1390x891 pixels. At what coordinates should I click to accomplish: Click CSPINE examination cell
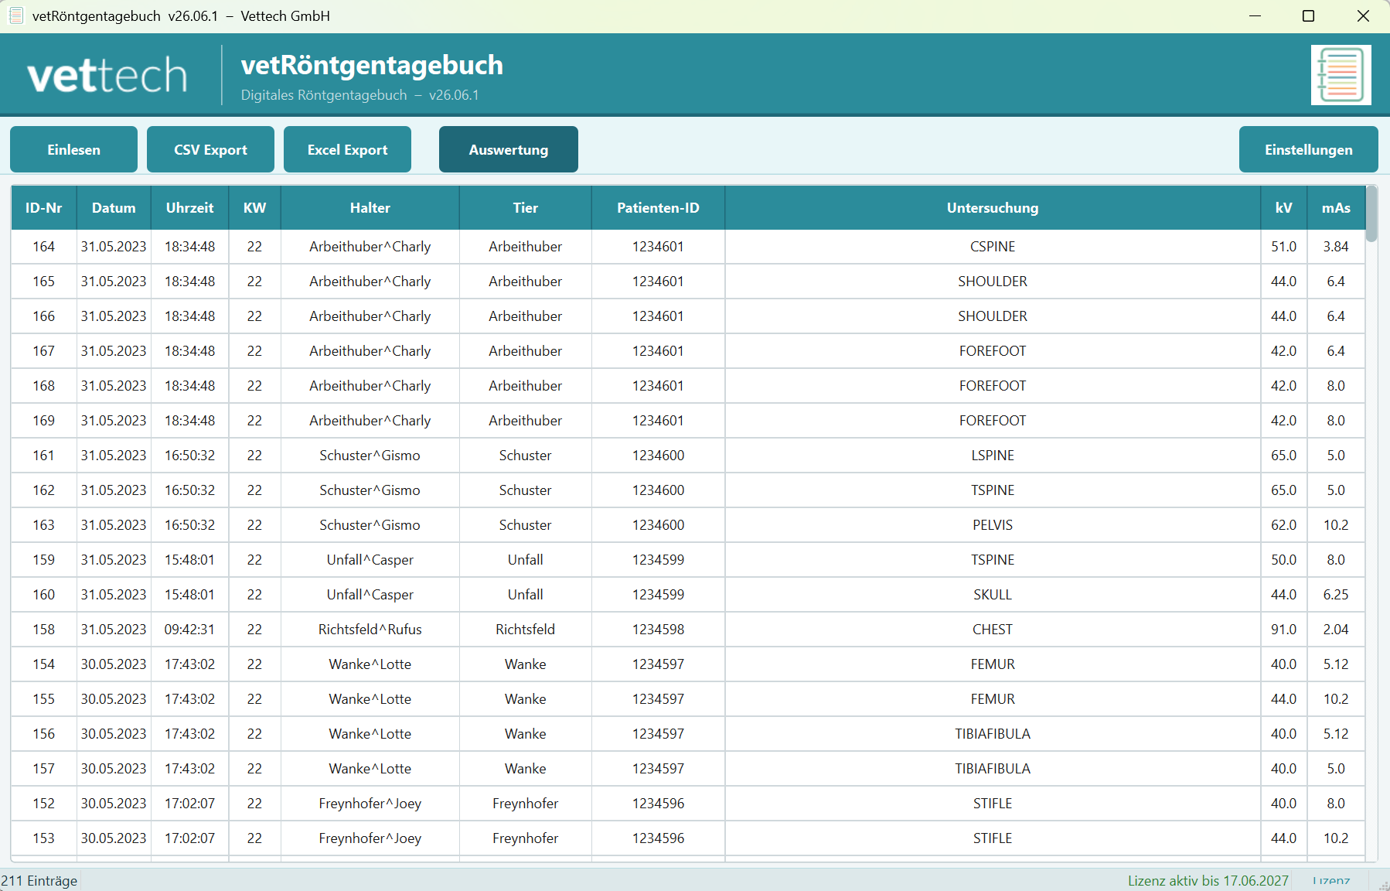tap(993, 247)
